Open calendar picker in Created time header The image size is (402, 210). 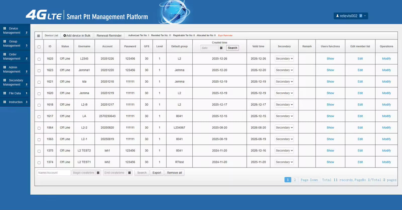(221, 48)
